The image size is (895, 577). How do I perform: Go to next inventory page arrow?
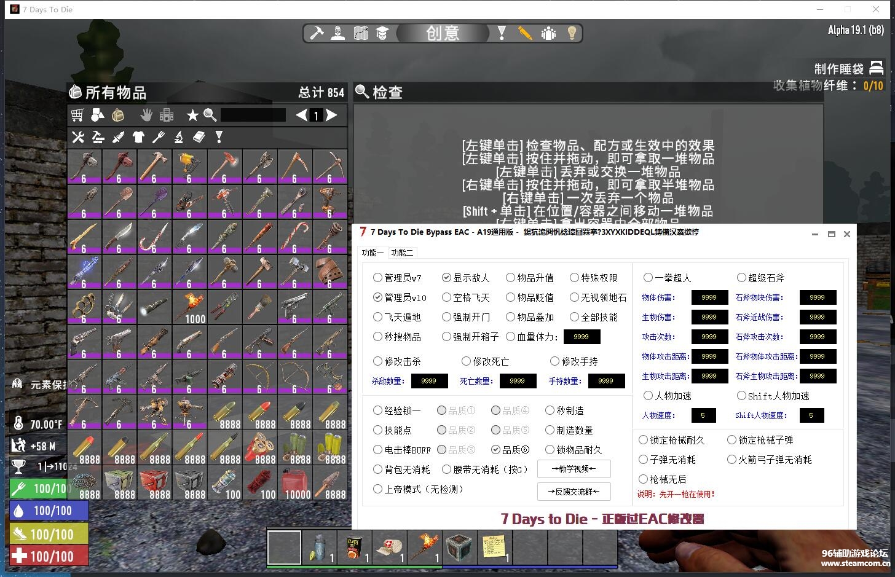[331, 115]
